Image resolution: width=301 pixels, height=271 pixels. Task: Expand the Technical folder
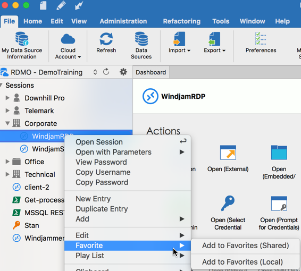coord(7,174)
